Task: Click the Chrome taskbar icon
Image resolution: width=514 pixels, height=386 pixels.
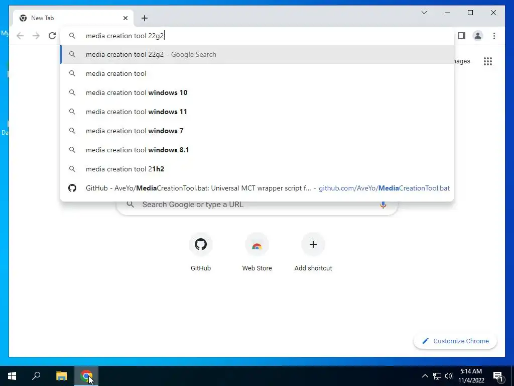Action: [x=86, y=376]
